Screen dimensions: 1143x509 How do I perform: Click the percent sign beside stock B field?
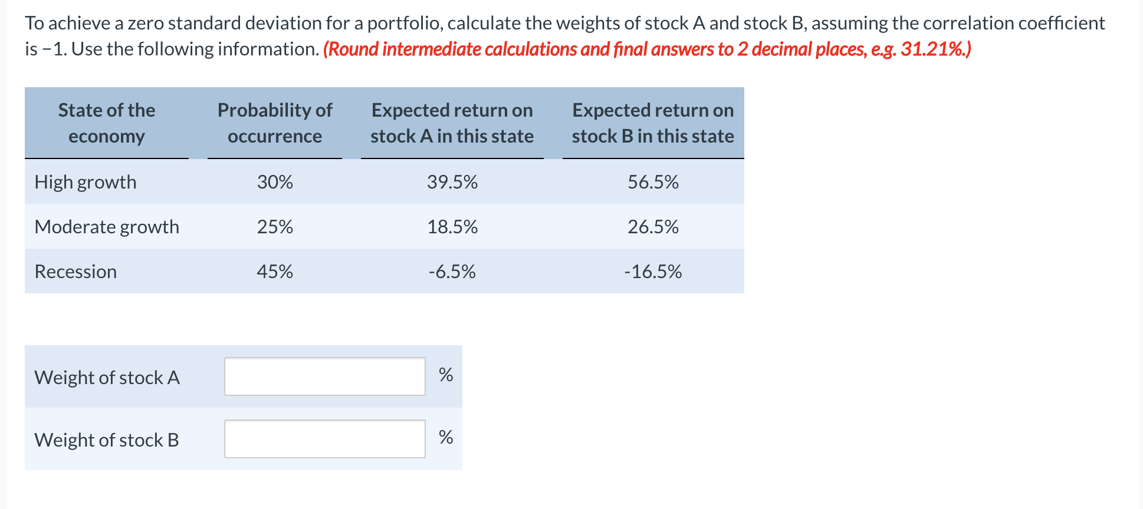(x=445, y=436)
